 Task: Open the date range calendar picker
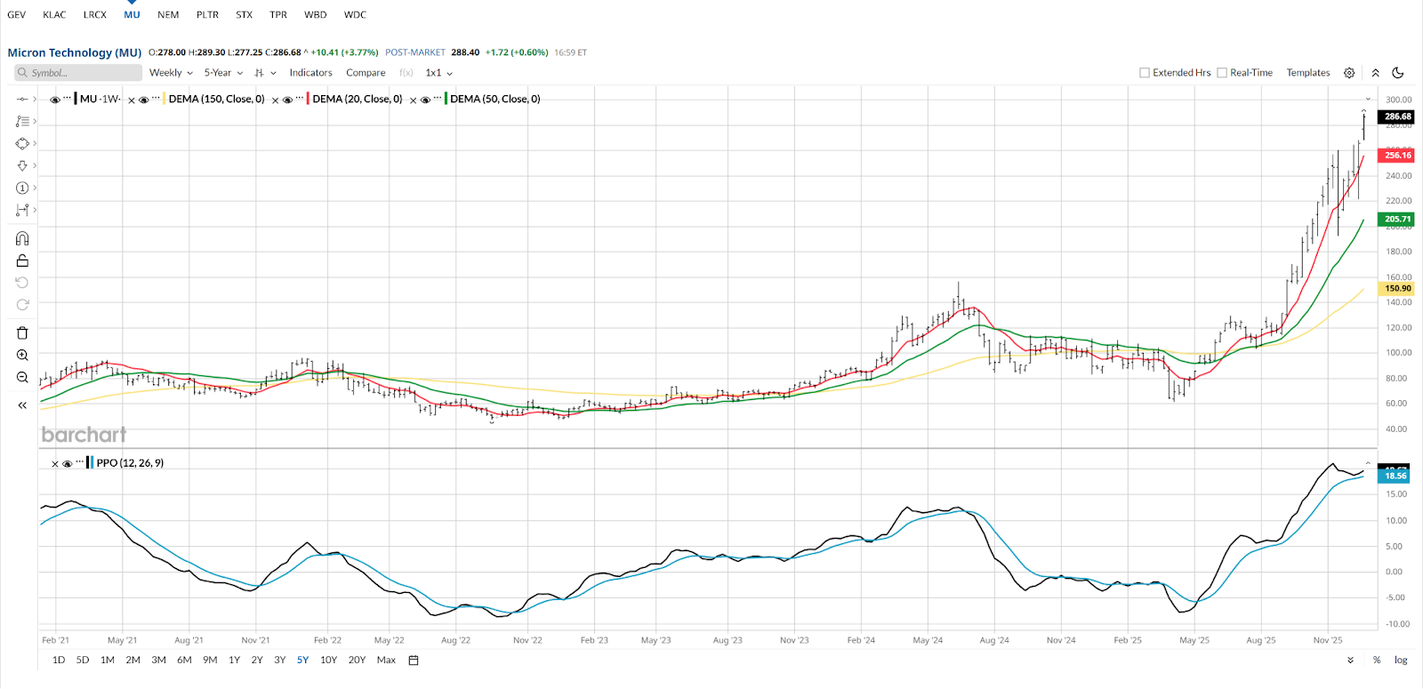click(x=414, y=661)
